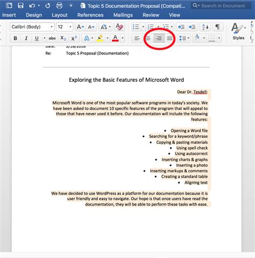Justify the text

[169, 38]
